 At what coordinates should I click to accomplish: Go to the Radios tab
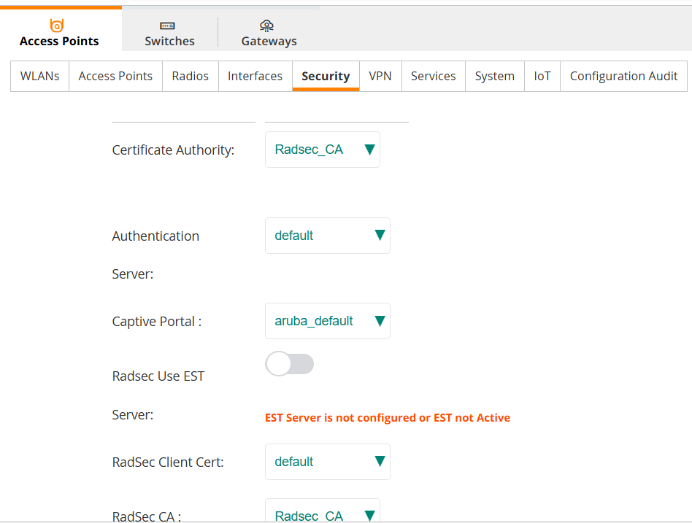[x=191, y=77]
